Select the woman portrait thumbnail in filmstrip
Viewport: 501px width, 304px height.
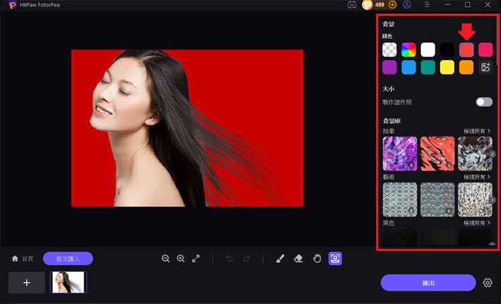(68, 282)
